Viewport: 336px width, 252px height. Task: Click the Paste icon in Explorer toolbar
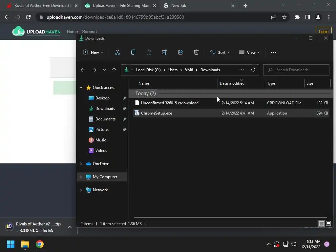tap(149, 52)
